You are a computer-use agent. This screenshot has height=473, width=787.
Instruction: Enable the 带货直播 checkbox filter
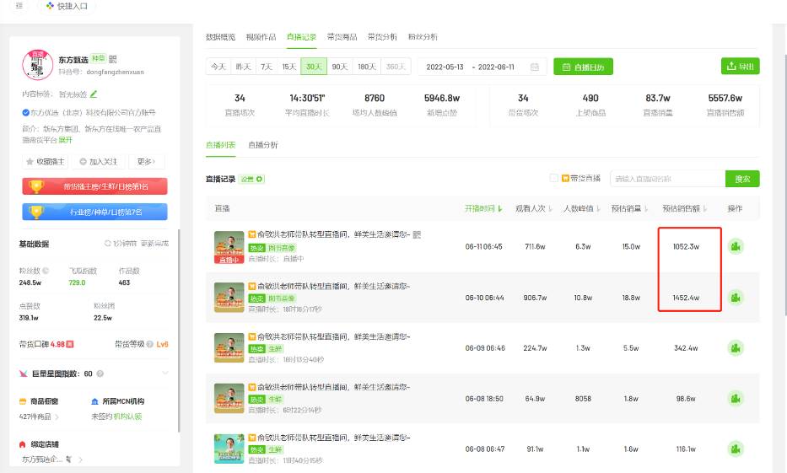coord(554,178)
